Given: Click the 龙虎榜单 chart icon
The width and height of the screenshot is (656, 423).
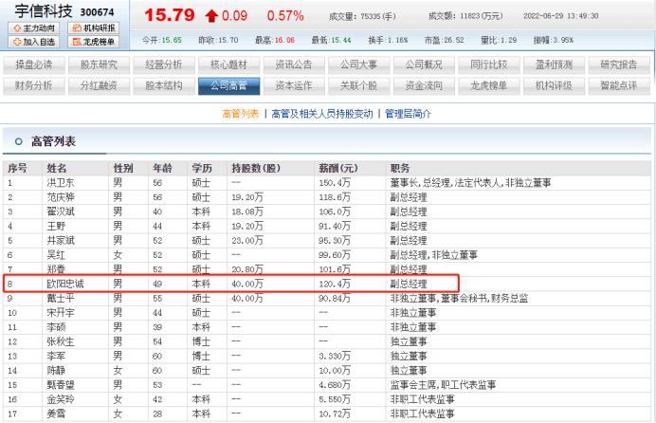Looking at the screenshot, I should tap(77, 42).
